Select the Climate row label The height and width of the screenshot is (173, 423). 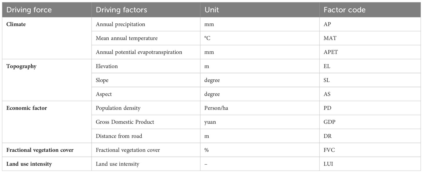[16, 24]
